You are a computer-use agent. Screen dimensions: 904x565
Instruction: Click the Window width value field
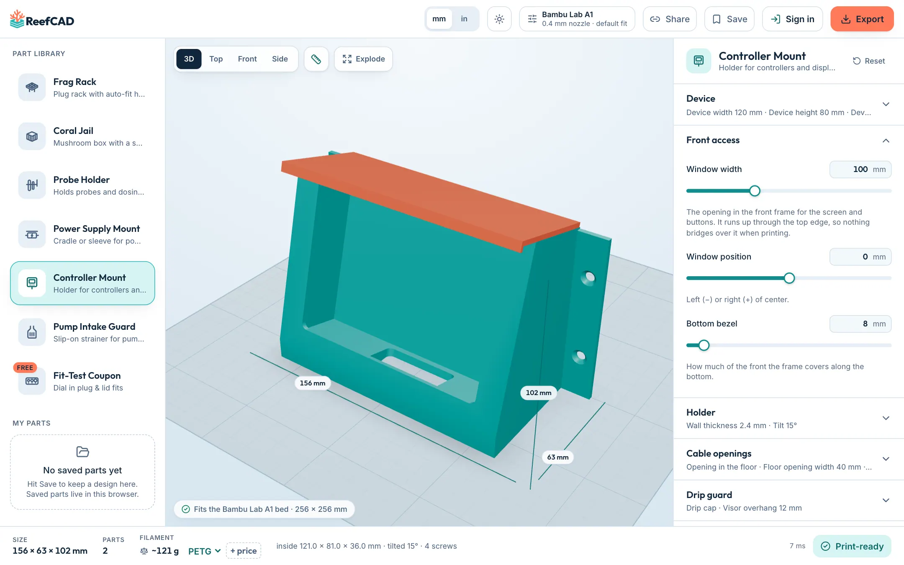coord(860,169)
